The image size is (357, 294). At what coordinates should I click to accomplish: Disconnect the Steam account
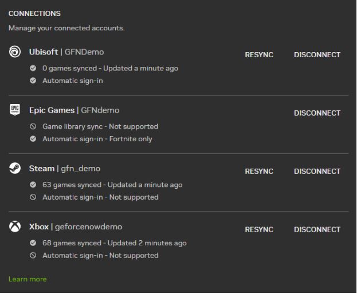click(317, 172)
